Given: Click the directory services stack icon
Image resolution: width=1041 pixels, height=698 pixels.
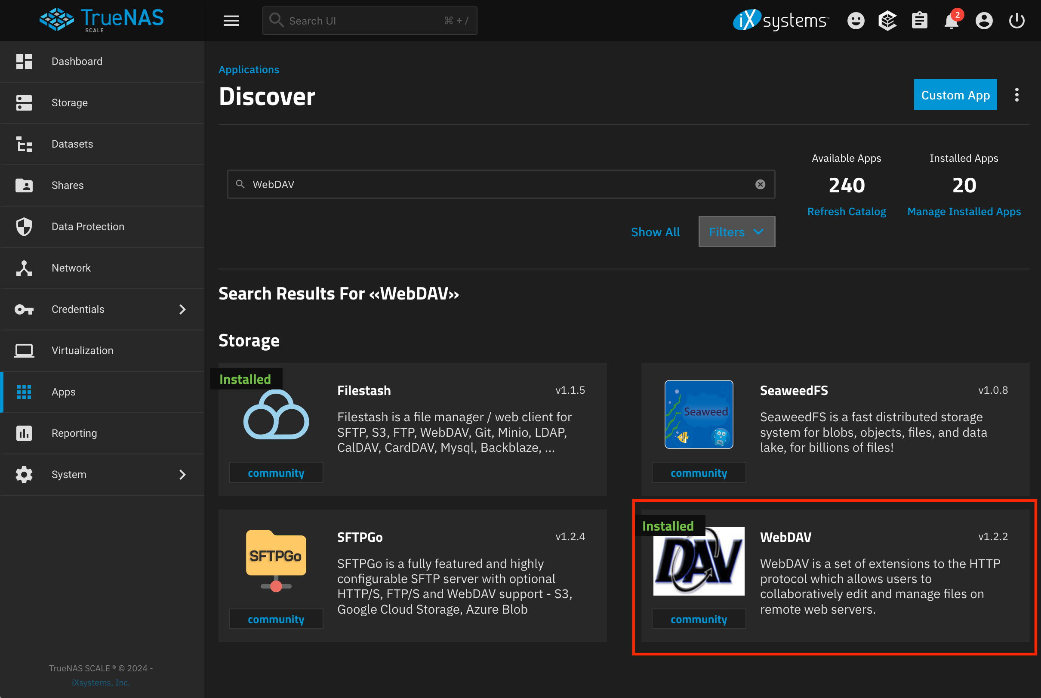Looking at the screenshot, I should [x=887, y=21].
